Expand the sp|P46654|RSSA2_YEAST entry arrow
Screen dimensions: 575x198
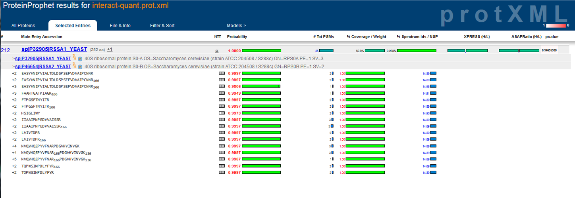[14, 67]
